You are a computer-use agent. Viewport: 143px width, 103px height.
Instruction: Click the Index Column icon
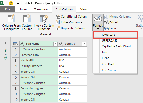[x=58, y=22]
